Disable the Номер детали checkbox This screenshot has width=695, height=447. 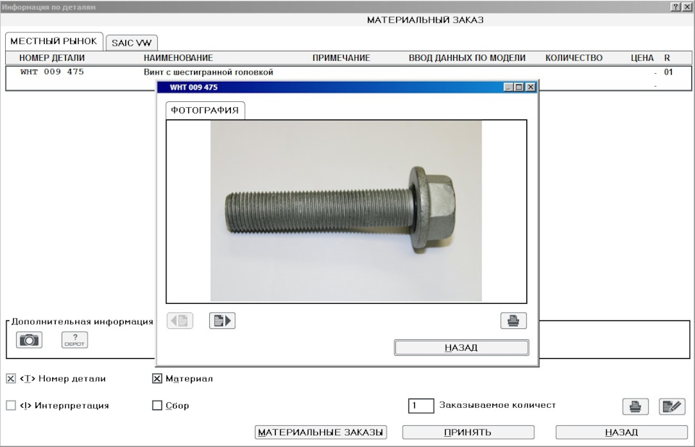(10, 378)
